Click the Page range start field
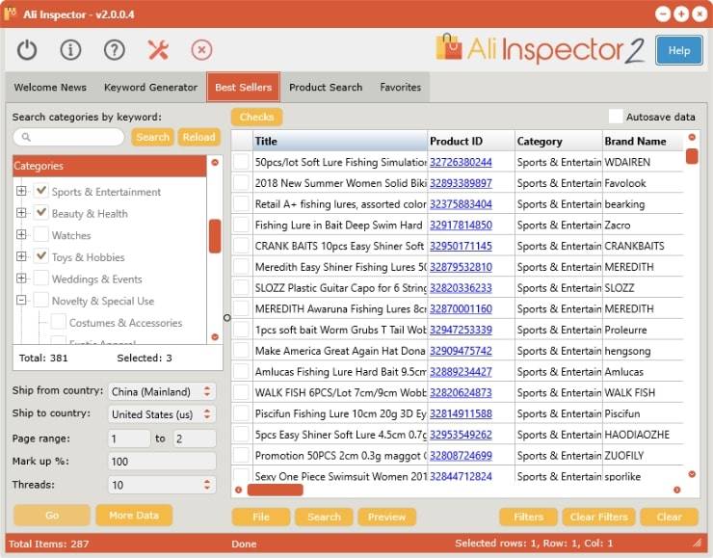The width and height of the screenshot is (713, 558). click(129, 438)
